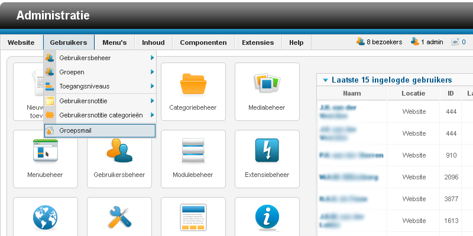Open the 1 admin link
Screen dimensions: 473x236
pos(432,42)
